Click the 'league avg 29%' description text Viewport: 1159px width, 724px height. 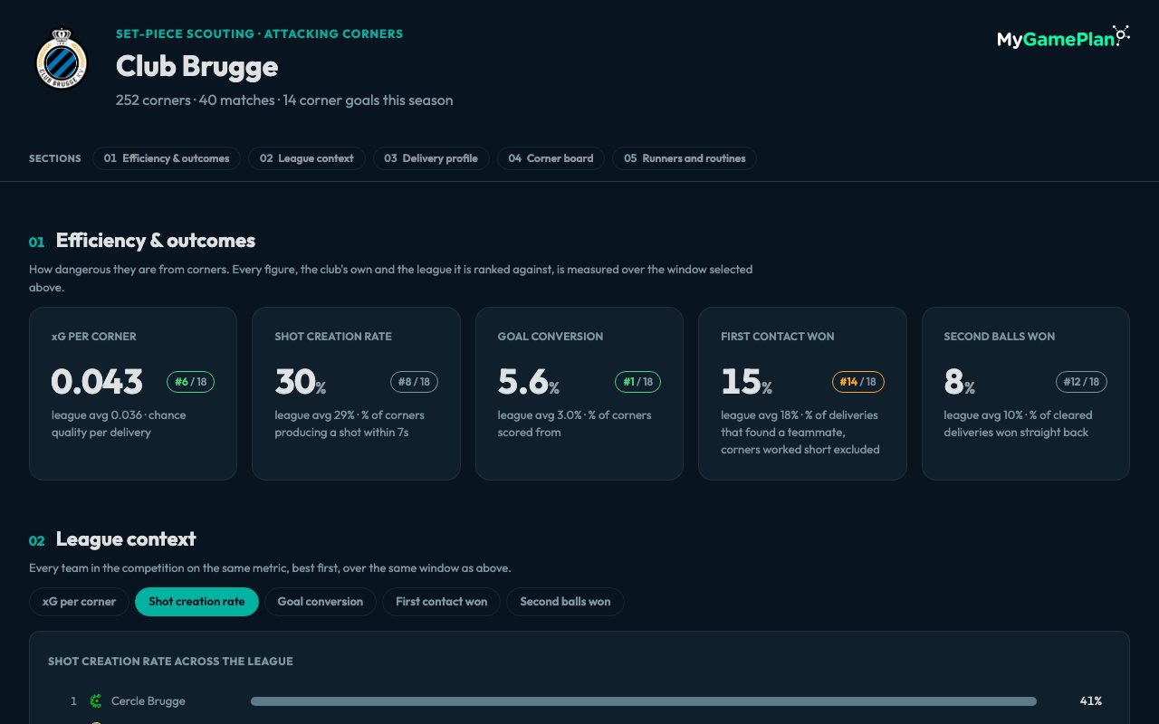pyautogui.click(x=350, y=424)
